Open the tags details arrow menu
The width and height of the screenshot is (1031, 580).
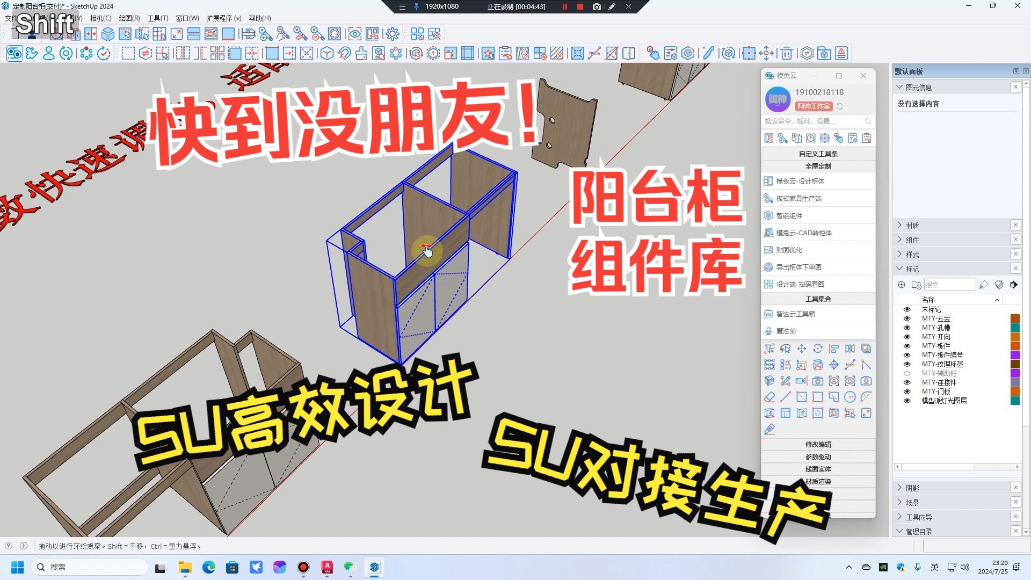[x=1014, y=285]
